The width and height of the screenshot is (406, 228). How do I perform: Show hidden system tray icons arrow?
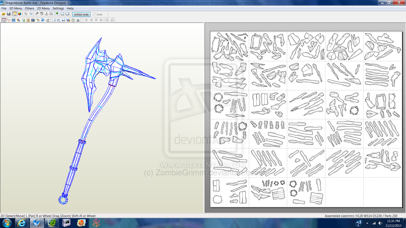(x=367, y=223)
